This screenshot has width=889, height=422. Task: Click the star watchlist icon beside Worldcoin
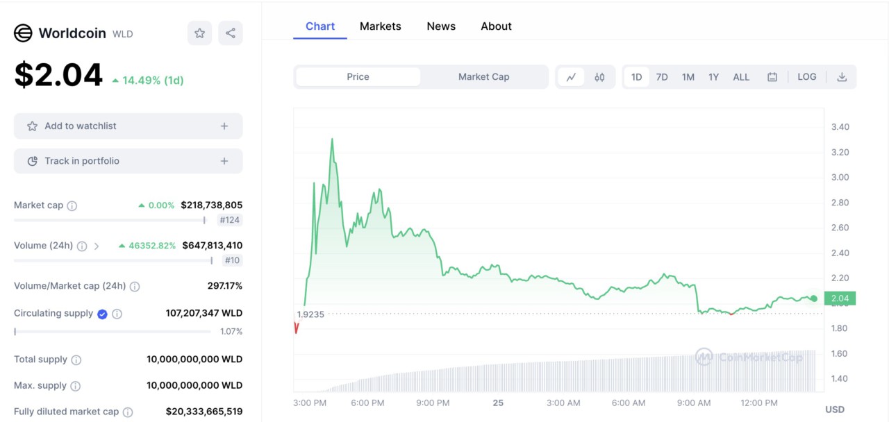[x=199, y=33]
